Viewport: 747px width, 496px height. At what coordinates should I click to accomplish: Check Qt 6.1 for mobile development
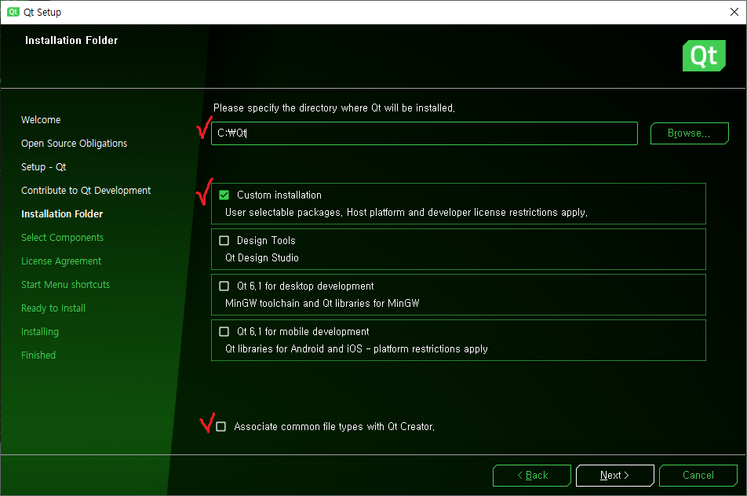[x=224, y=332]
